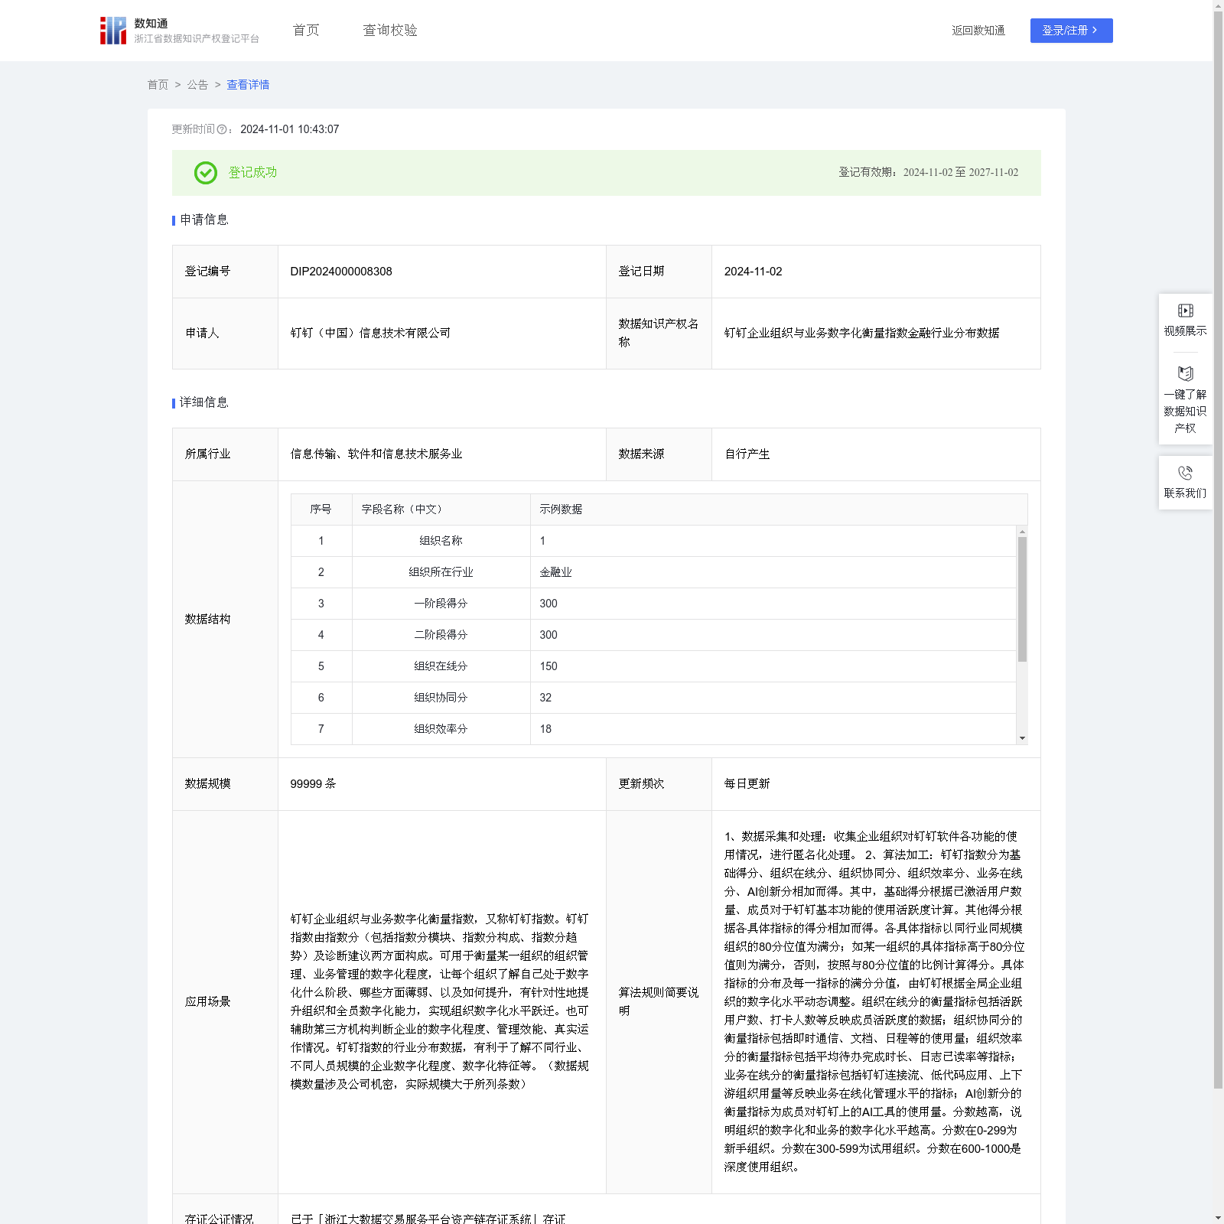Click the sample value 32
The height and width of the screenshot is (1224, 1224).
tap(545, 698)
